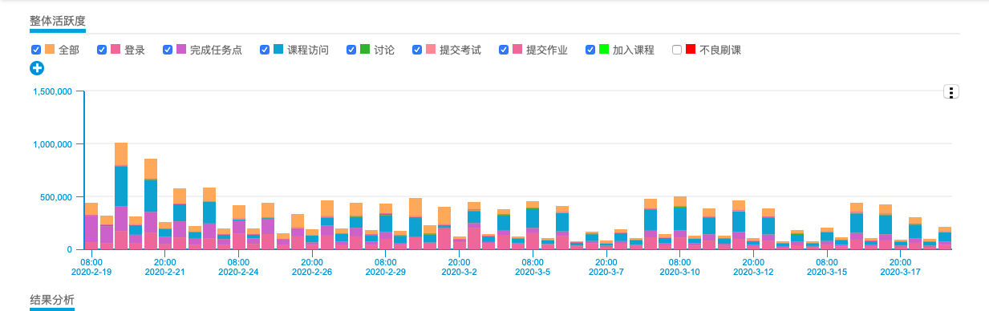Toggle the 登录 series checkbox
Viewport: 989px width, 311px height.
click(x=102, y=50)
